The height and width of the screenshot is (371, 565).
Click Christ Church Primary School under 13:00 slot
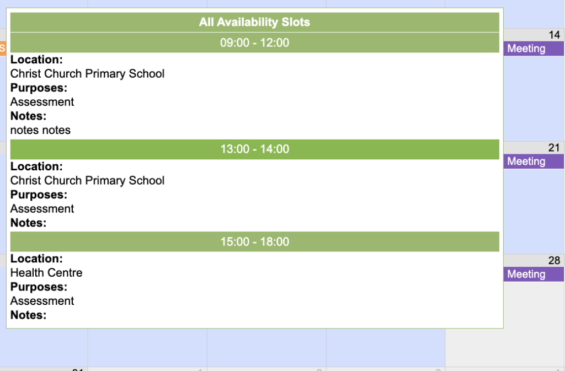[x=87, y=180]
